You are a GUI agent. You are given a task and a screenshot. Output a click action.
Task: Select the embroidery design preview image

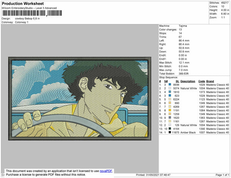pyautogui.click(x=80, y=99)
